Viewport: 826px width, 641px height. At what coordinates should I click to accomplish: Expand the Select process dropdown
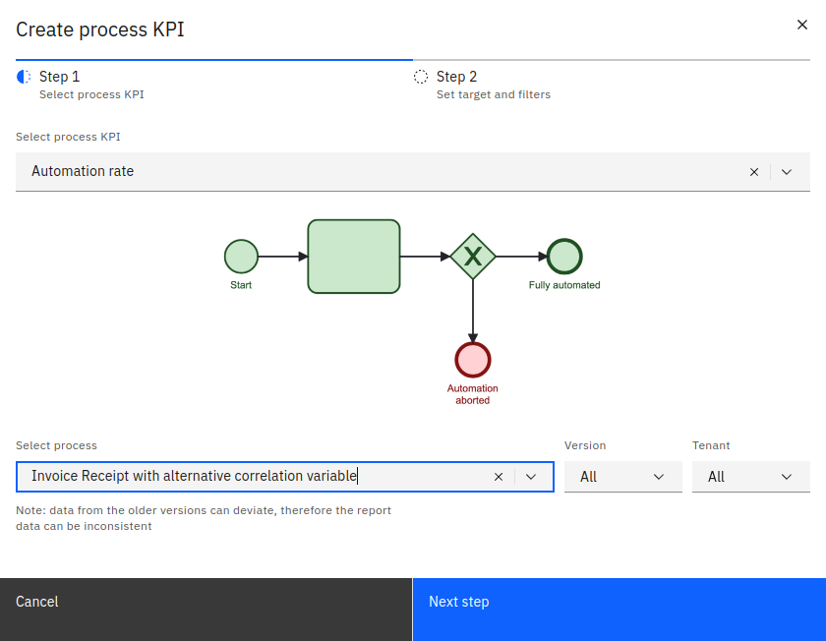pyautogui.click(x=532, y=476)
